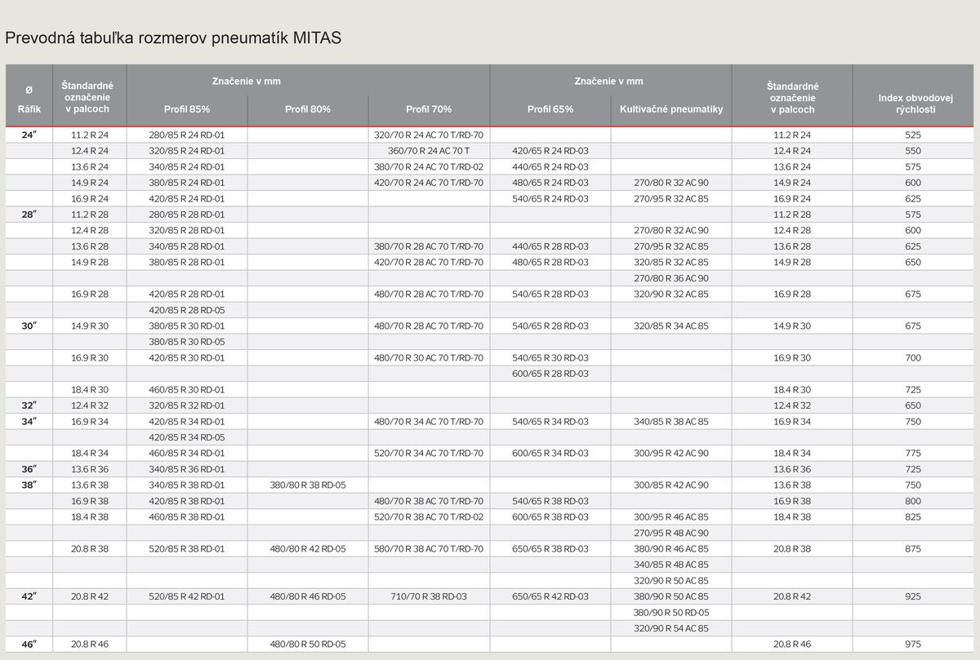Image resolution: width=980 pixels, height=660 pixels.
Task: Click the value "320/90 R 54 AC 85"
Action: point(672,628)
